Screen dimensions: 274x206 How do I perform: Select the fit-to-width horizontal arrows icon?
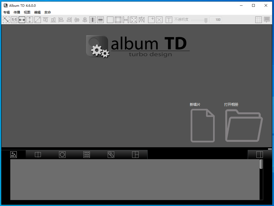(22, 20)
